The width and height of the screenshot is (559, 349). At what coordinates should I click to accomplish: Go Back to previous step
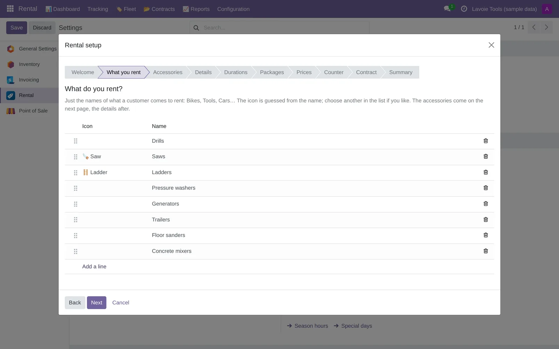click(75, 303)
